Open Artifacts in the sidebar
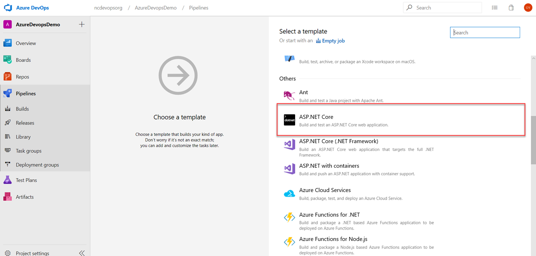 (x=25, y=197)
